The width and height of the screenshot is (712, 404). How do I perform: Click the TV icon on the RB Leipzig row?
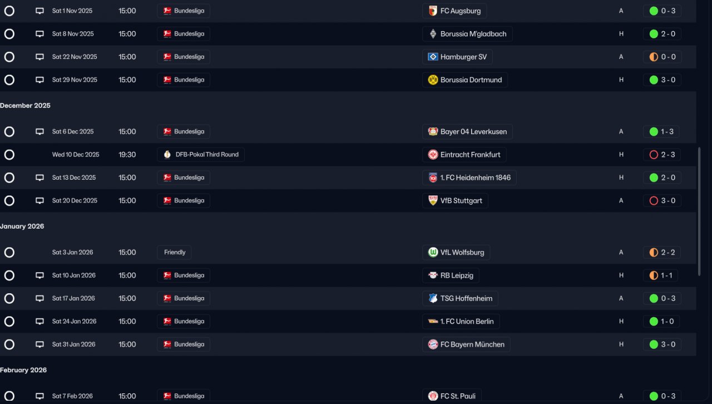coord(39,275)
